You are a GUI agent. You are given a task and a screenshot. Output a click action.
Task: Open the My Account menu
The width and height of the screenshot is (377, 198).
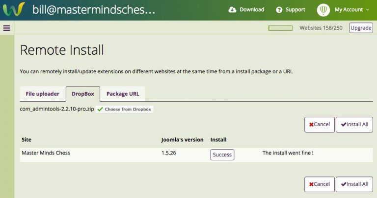coord(349,10)
